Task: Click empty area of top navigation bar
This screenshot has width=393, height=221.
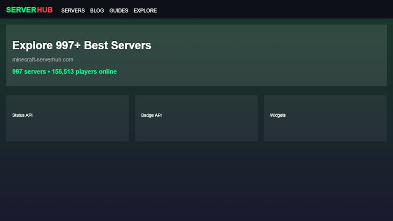Action: tap(272, 10)
